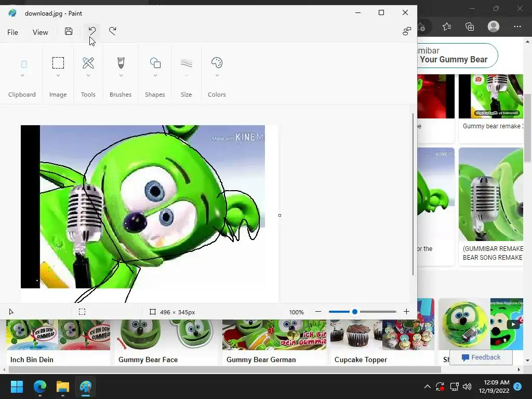Click the Inch Bin Dein related search

tap(58, 342)
